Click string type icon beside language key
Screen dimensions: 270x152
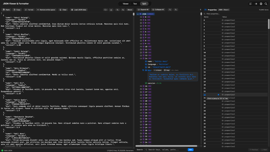coord(146,64)
